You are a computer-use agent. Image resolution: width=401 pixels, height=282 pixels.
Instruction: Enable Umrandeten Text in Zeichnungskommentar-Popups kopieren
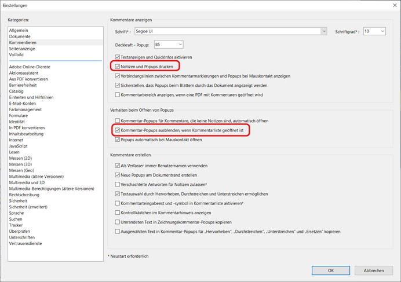click(x=118, y=222)
